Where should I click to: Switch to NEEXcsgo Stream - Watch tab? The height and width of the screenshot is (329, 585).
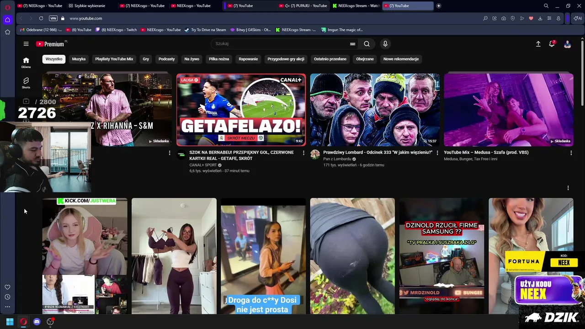point(356,6)
